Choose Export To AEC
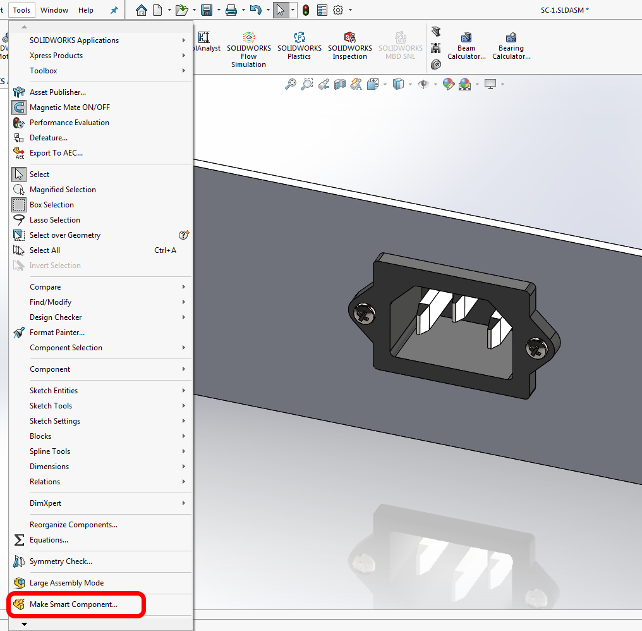 pos(100,153)
